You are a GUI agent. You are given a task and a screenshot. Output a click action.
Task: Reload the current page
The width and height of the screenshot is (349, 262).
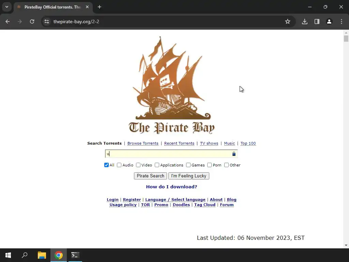pyautogui.click(x=32, y=21)
